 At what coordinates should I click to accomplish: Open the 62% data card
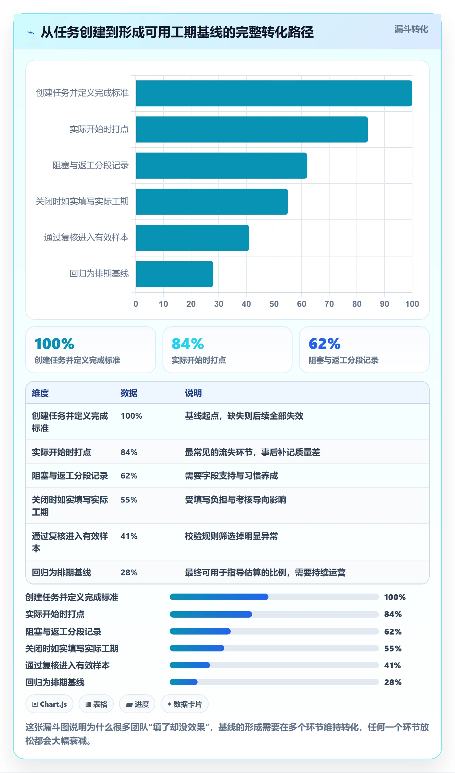coord(364,350)
